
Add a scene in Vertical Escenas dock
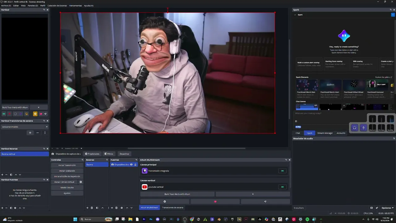2,175
